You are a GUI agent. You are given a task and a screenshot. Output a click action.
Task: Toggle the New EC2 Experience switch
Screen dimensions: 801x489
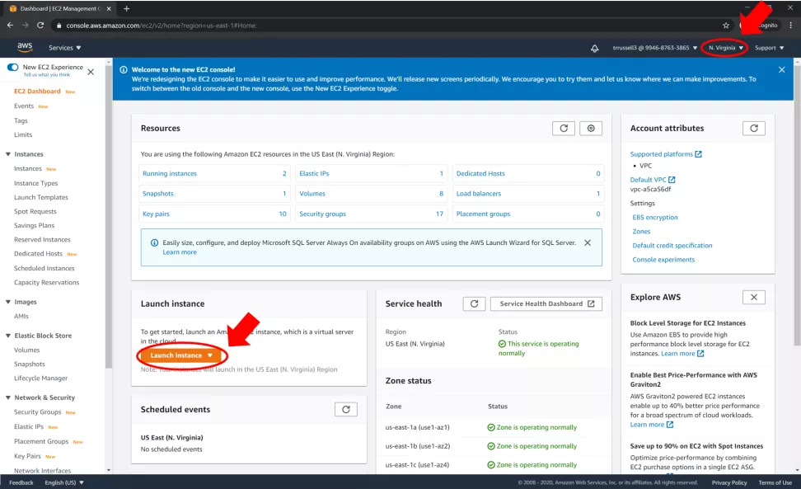click(x=12, y=67)
